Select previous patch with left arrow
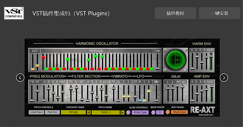The height and width of the screenshot is (127, 243). click(x=89, y=112)
